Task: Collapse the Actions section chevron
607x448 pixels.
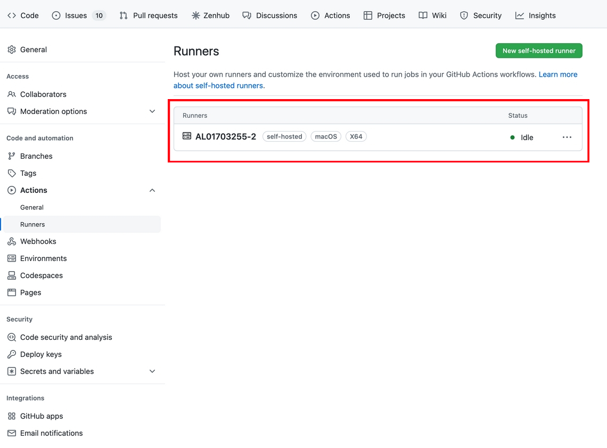Action: [x=152, y=190]
